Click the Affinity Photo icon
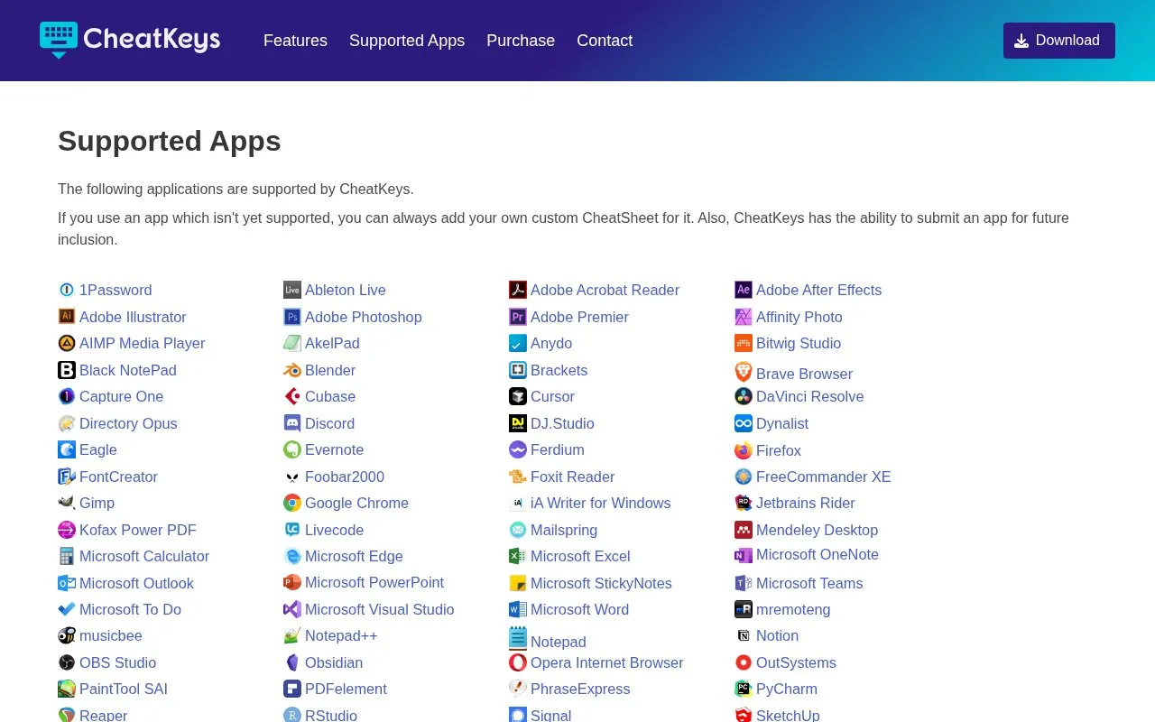This screenshot has height=722, width=1155. [x=744, y=317]
